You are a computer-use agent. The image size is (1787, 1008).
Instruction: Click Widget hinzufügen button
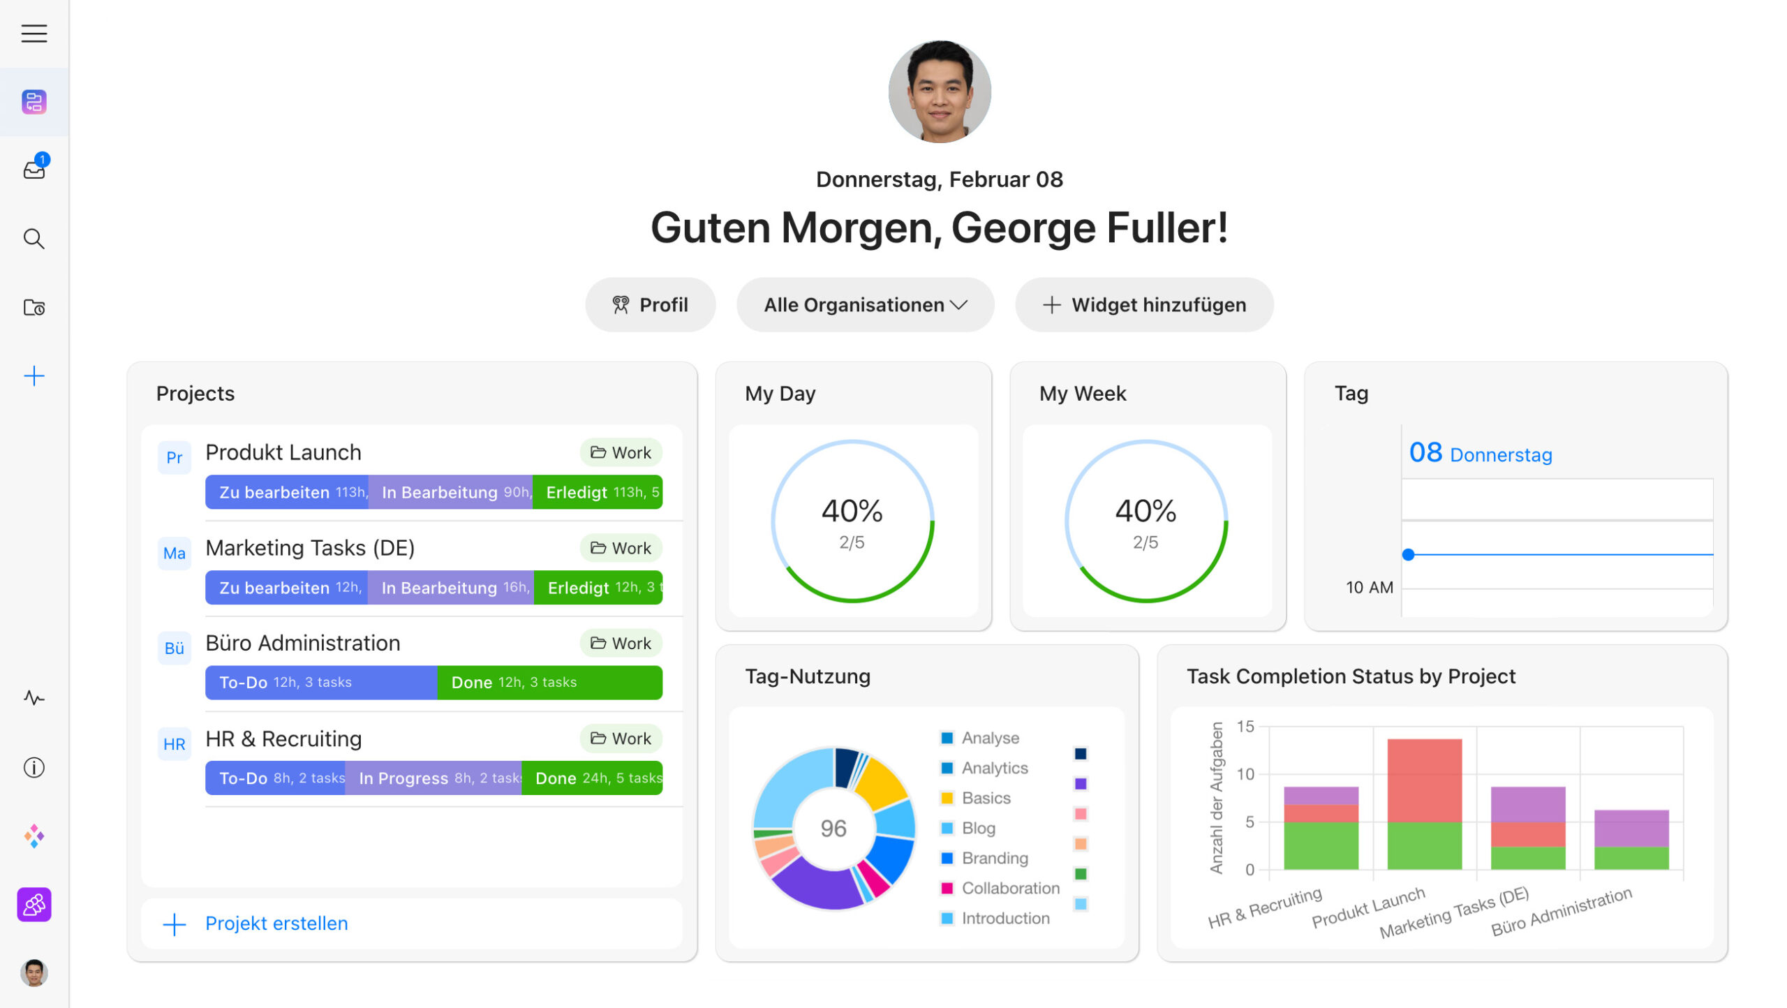click(1144, 305)
